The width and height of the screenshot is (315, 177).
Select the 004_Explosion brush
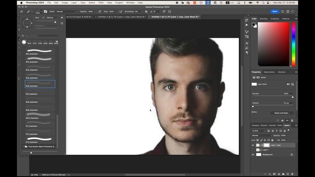click(x=39, y=68)
